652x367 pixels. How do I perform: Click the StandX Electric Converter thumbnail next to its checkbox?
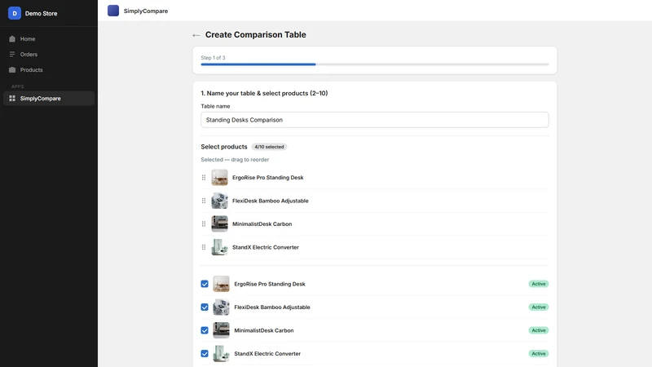[x=221, y=354]
